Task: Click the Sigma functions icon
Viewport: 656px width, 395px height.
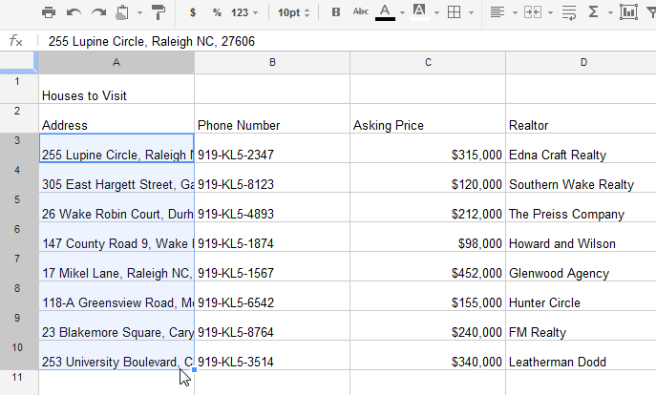Action: [593, 12]
